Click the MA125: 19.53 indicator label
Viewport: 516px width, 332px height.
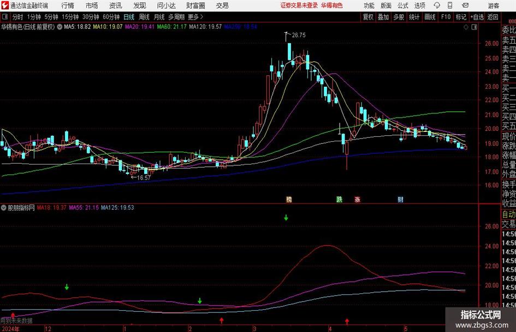[x=117, y=208]
